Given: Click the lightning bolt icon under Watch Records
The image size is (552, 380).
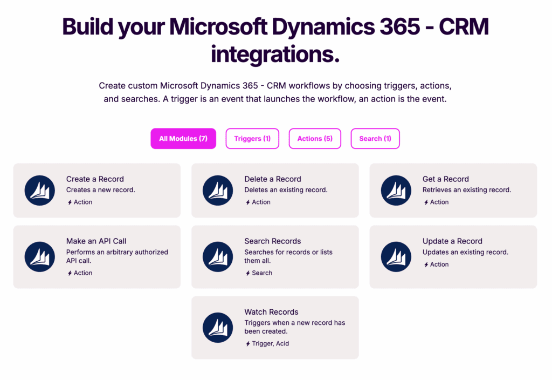Looking at the screenshot, I should (x=247, y=344).
